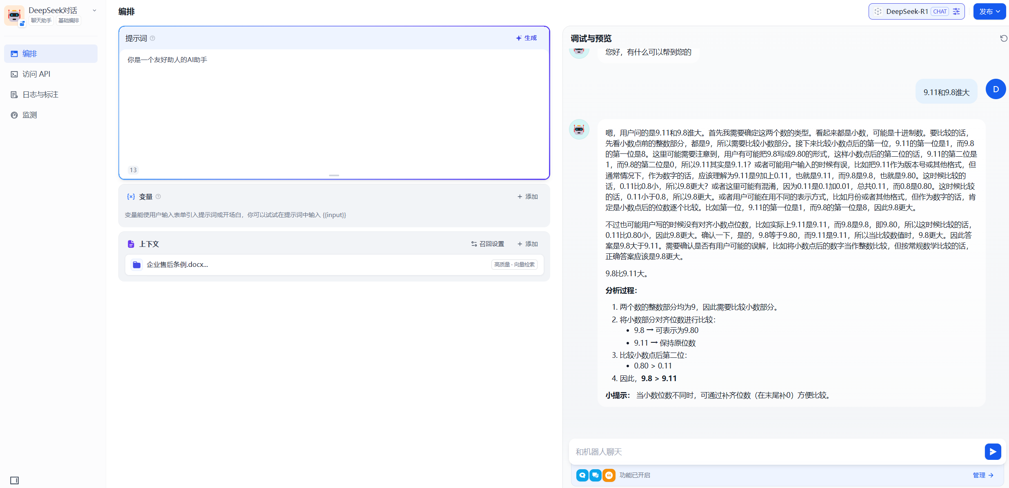Click the help icon next to 变量
The image size is (1009, 488).
(158, 197)
